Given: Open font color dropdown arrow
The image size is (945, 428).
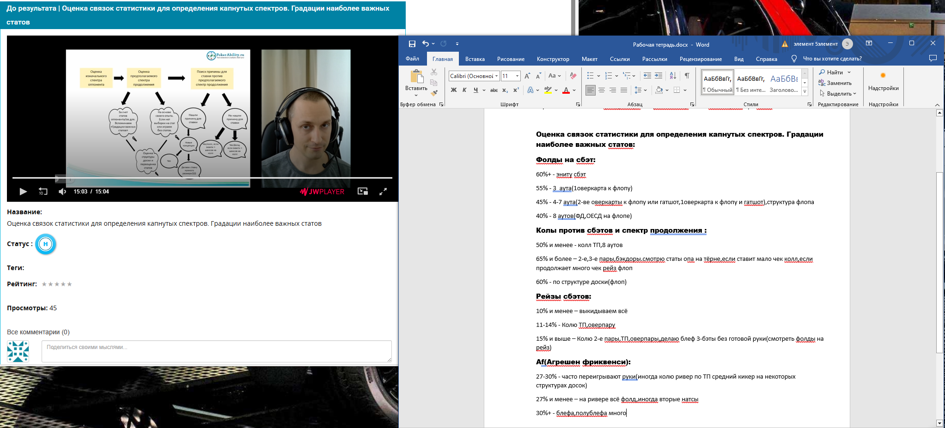Looking at the screenshot, I should tap(574, 90).
